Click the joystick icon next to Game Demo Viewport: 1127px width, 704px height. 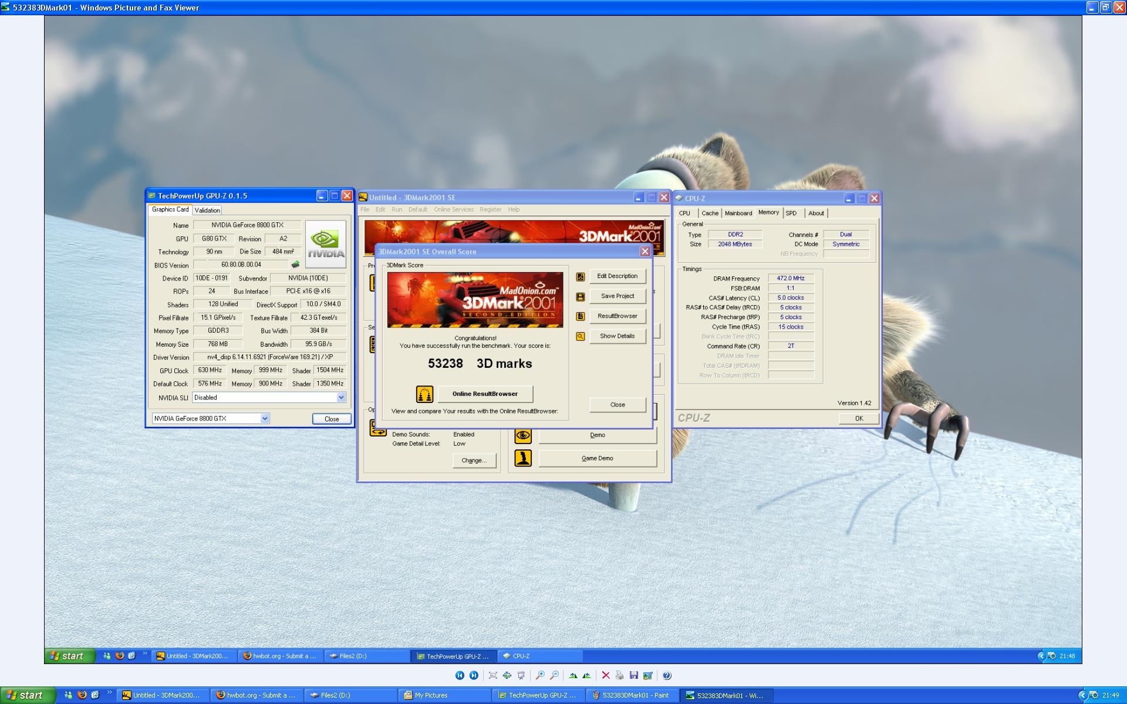pos(523,458)
